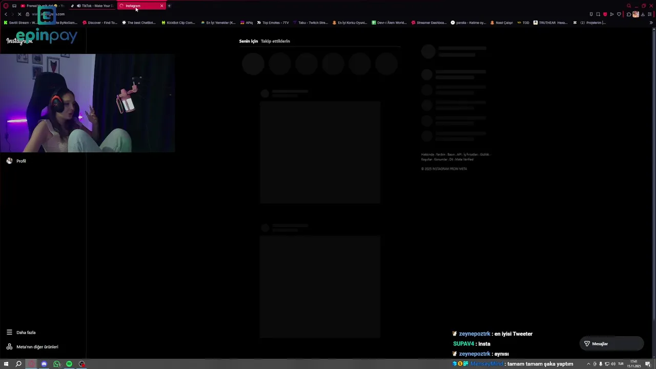
Task: Open the Tabu - Twitch Stre... bookmark
Action: tap(310, 23)
